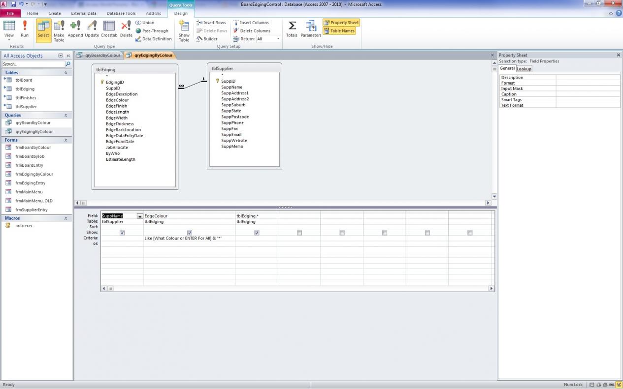The image size is (623, 389).
Task: Open the query Parameters dialog
Action: tap(311, 29)
